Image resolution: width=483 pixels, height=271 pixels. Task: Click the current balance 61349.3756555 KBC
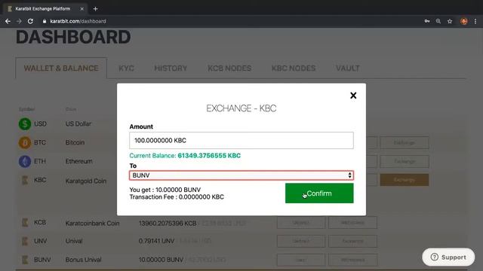[x=209, y=156]
